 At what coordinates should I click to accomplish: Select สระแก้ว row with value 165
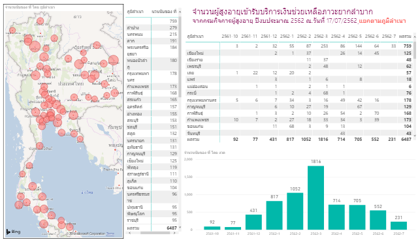click(152, 99)
